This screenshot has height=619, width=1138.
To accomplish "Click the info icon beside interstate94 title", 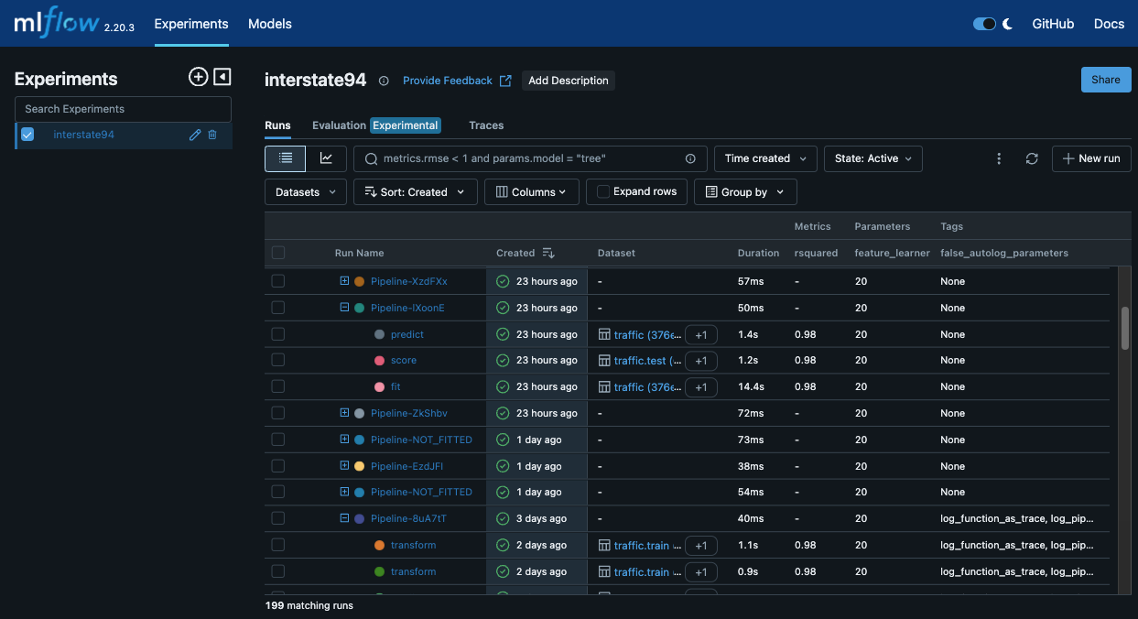I will tap(384, 81).
